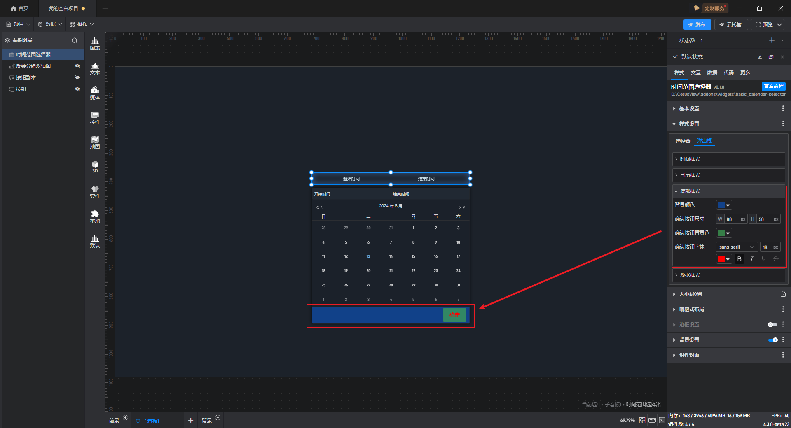
Task: Switch to the 交互 tab
Action: point(696,73)
